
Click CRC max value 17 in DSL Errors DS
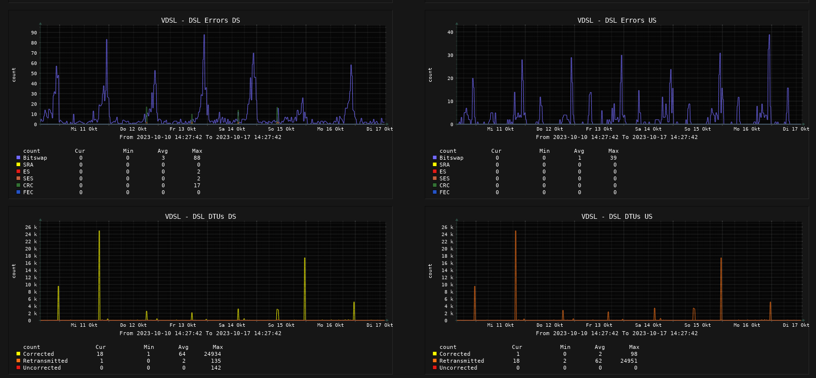[x=197, y=185]
